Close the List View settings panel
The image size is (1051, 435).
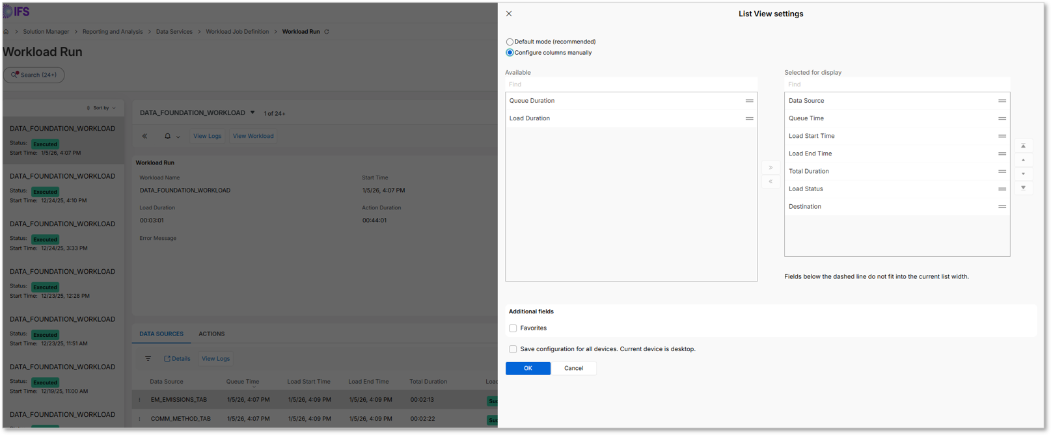point(509,14)
